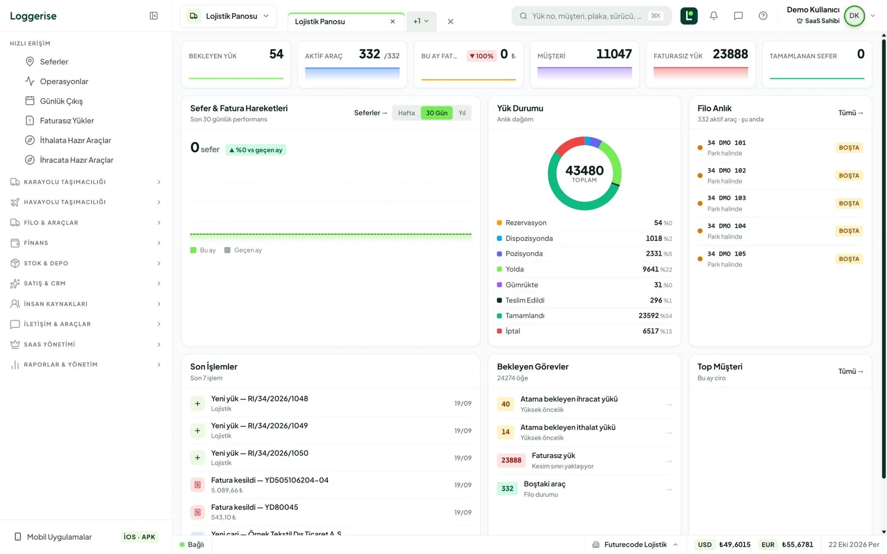Expand the Finans section
The width and height of the screenshot is (887, 554).
click(x=86, y=243)
